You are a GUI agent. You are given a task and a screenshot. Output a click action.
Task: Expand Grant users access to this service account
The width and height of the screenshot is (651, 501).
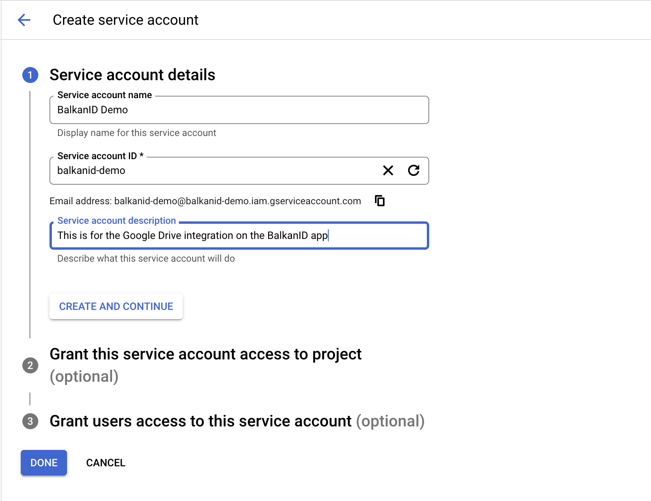201,421
